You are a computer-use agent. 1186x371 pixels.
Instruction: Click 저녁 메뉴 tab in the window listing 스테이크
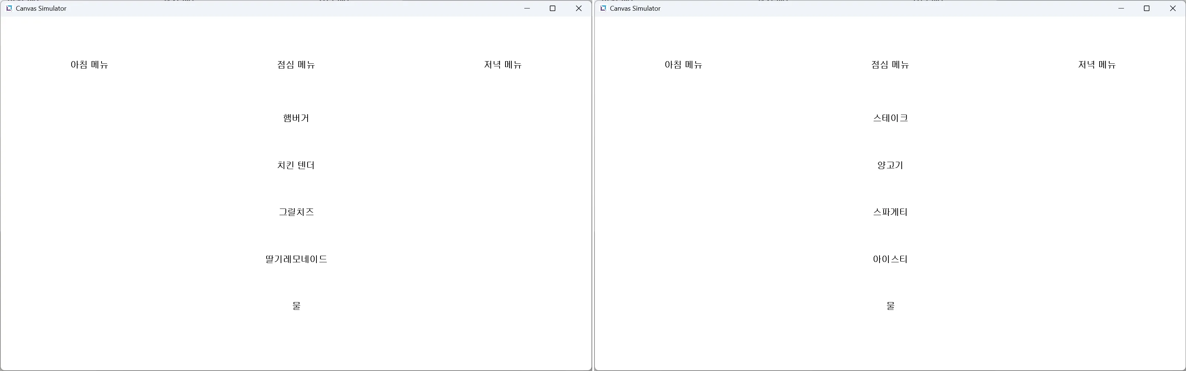point(1097,65)
